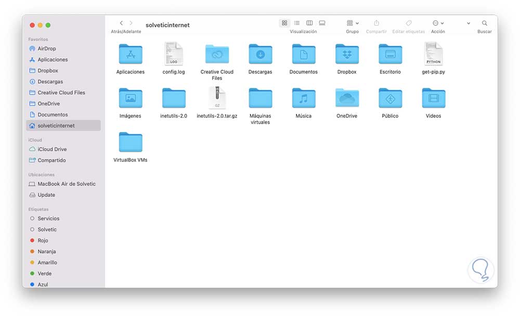520x317 pixels.
Task: Open the Documentos folder icon in the grid
Action: [x=304, y=54]
